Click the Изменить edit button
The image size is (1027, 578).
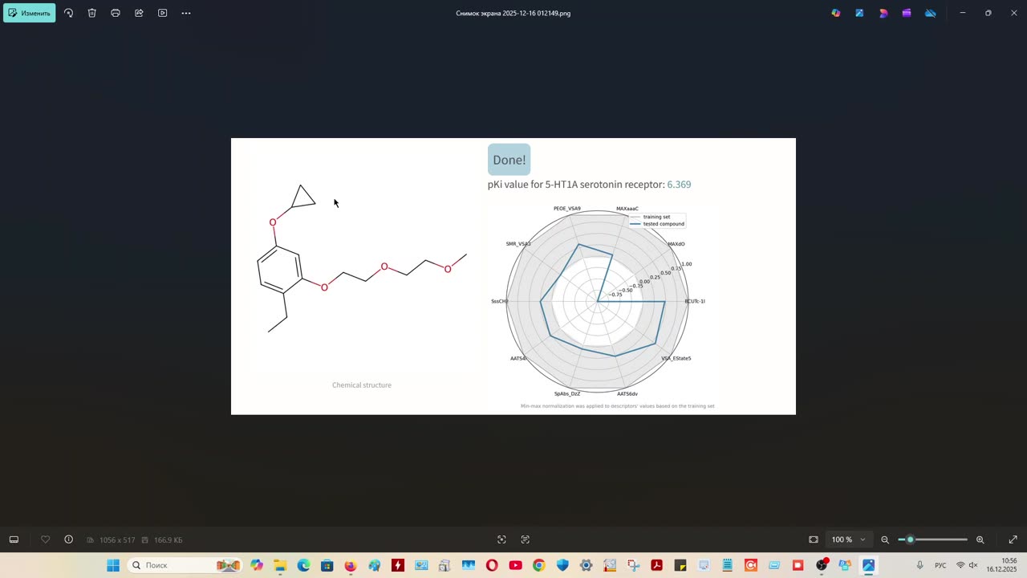(x=30, y=13)
